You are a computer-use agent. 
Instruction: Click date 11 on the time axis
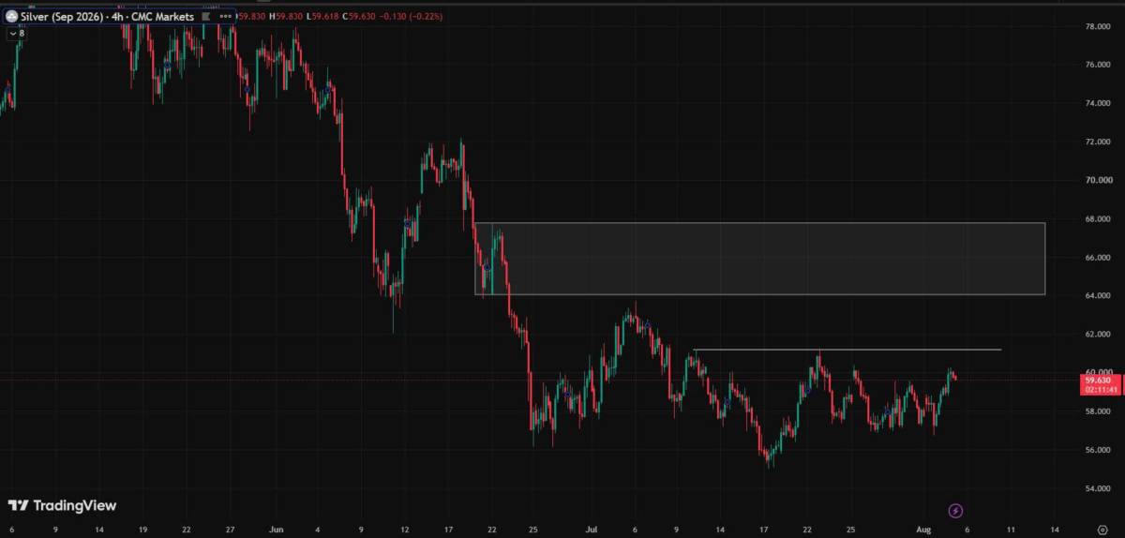click(1010, 530)
